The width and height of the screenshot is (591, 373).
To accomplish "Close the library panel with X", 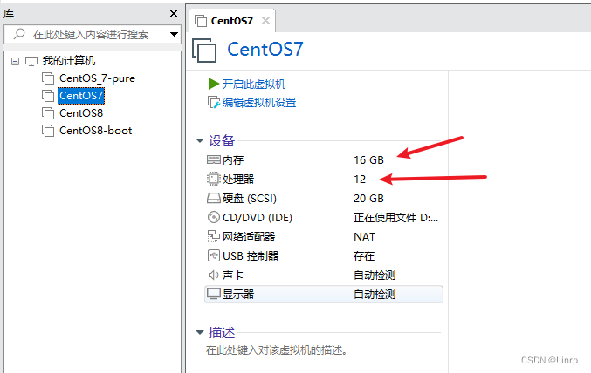I will (174, 14).
